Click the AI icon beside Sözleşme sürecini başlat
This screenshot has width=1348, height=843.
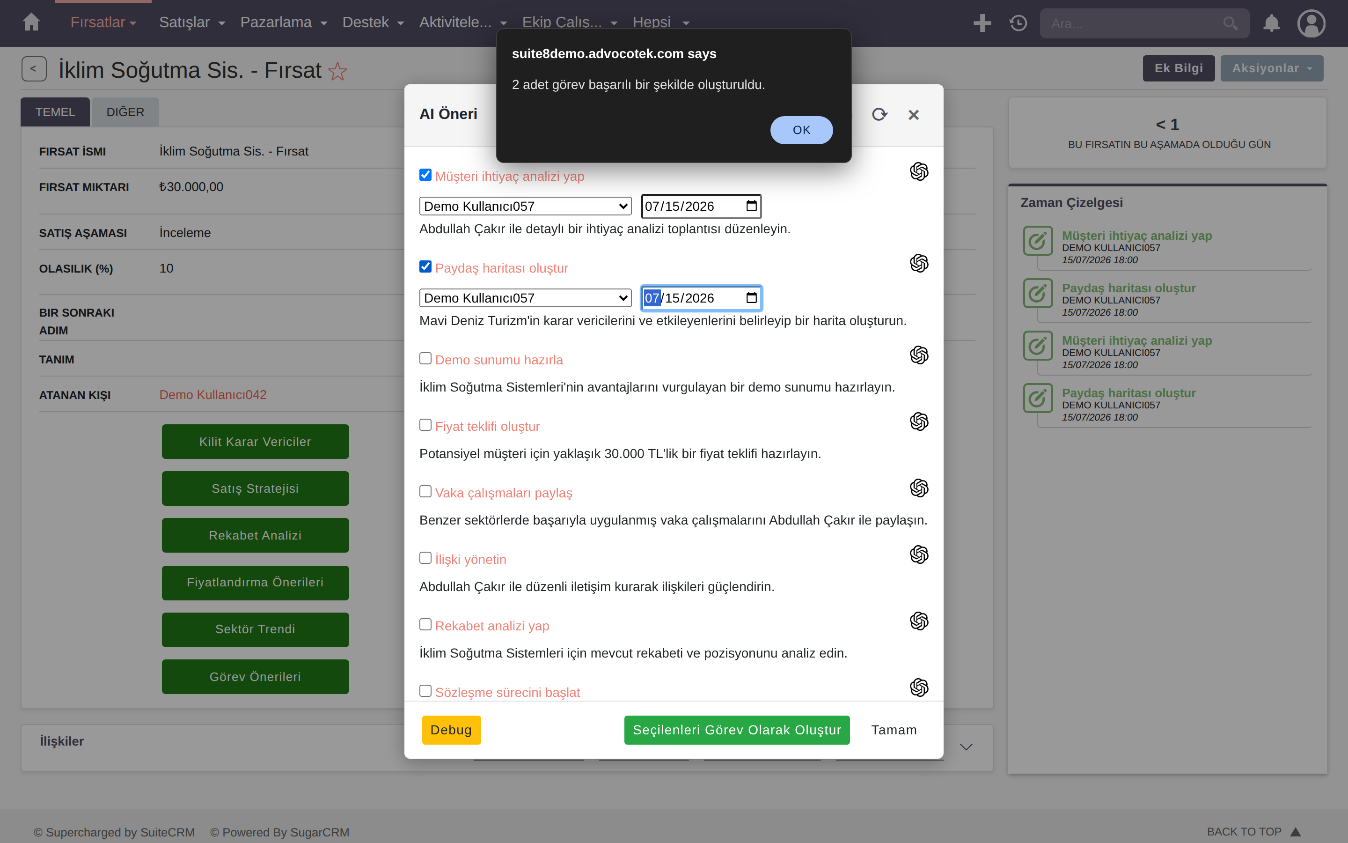919,688
